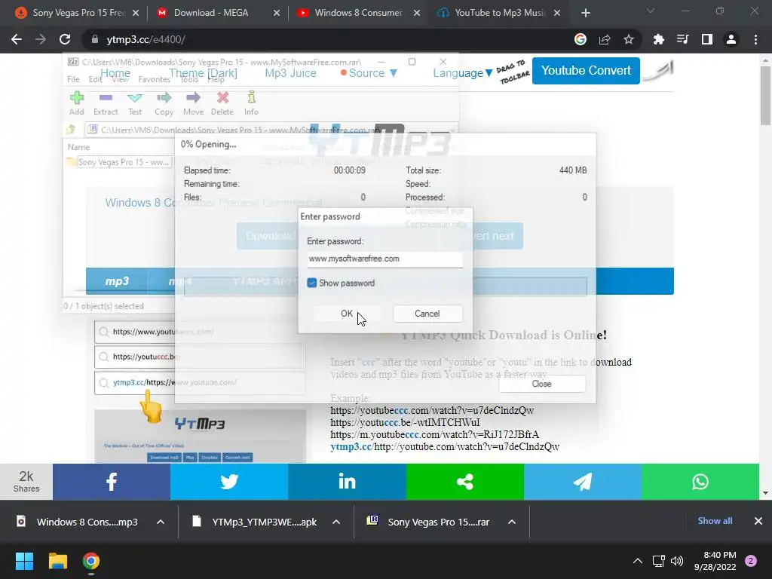
Task: Show hidden system tray icons
Action: 638,561
